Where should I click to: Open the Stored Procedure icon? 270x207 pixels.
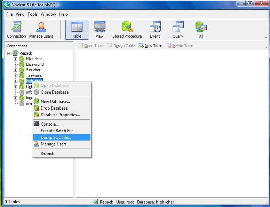tap(127, 30)
